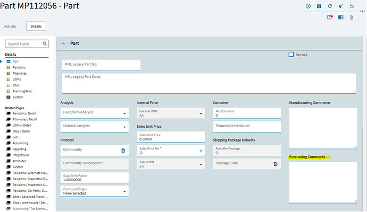Open the Sales Price Per dropdown

(171, 151)
